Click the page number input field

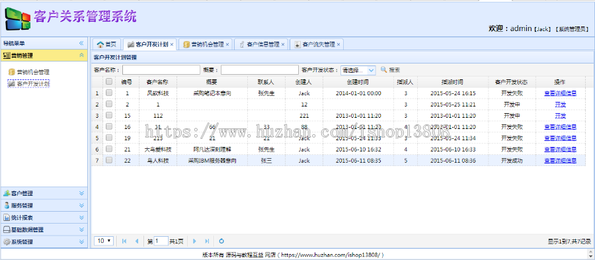pyautogui.click(x=161, y=241)
